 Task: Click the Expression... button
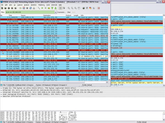[62, 12]
